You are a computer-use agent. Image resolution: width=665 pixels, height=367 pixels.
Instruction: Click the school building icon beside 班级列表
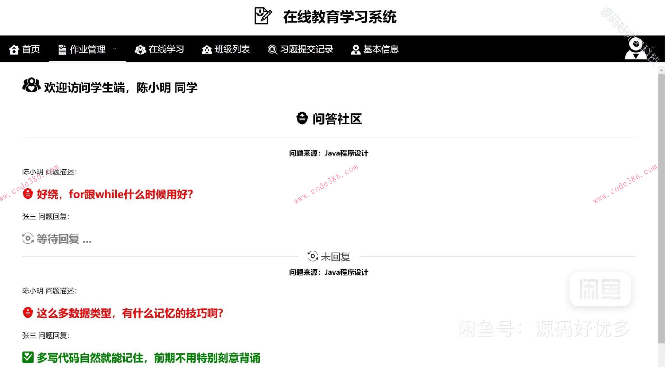point(206,50)
